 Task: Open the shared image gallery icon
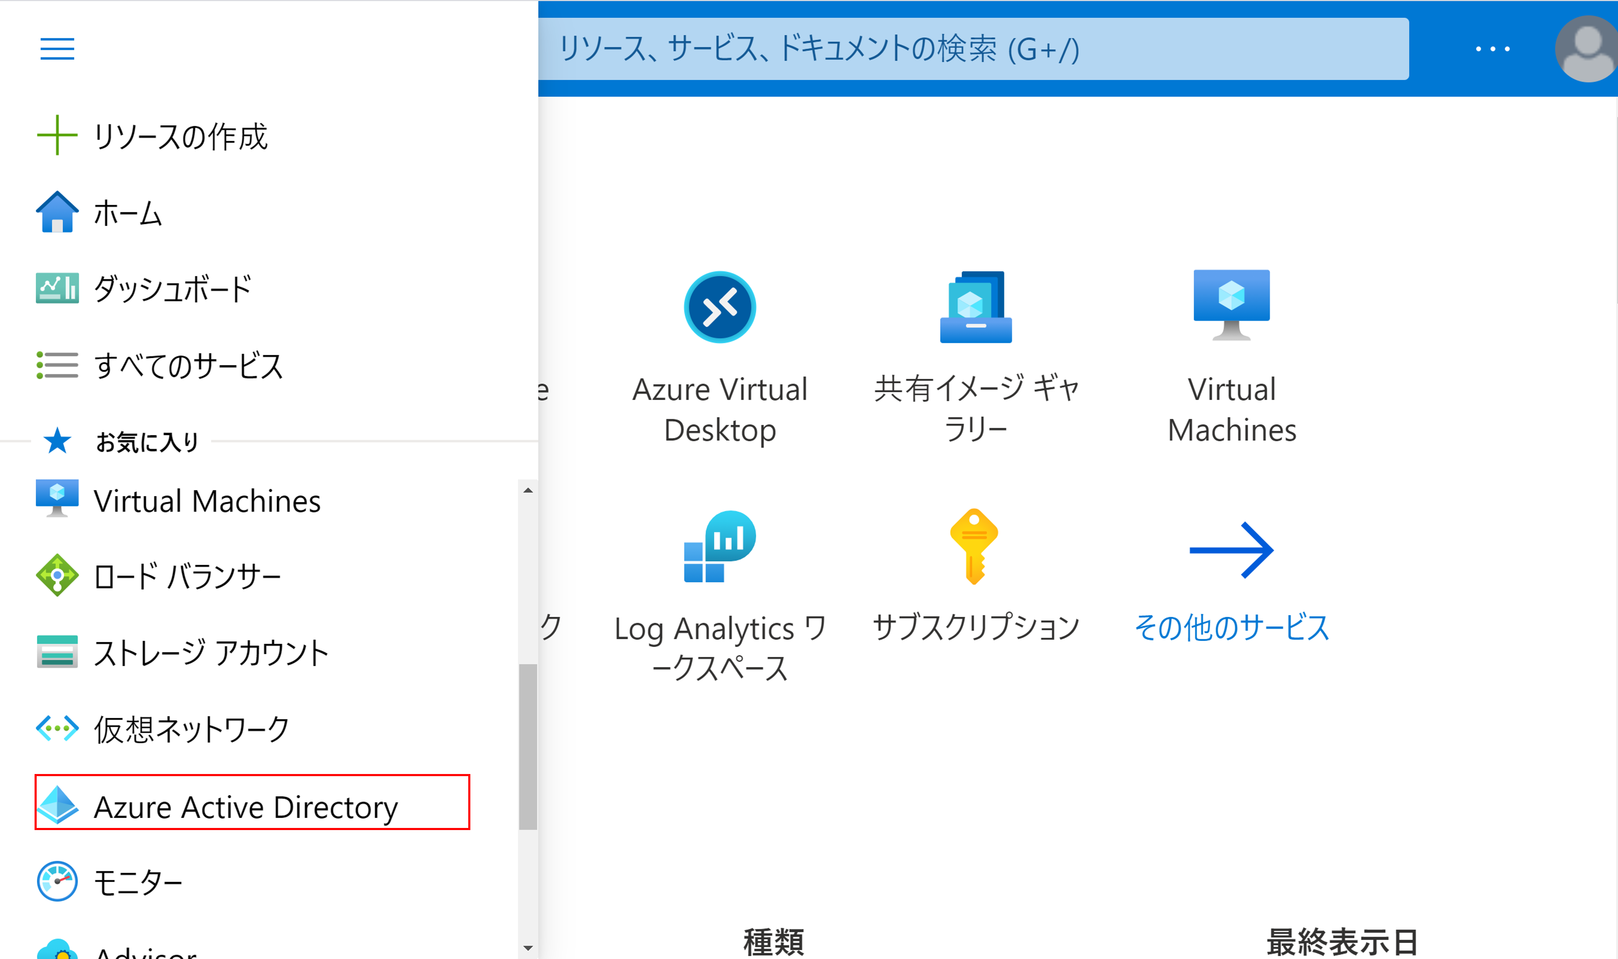(975, 307)
